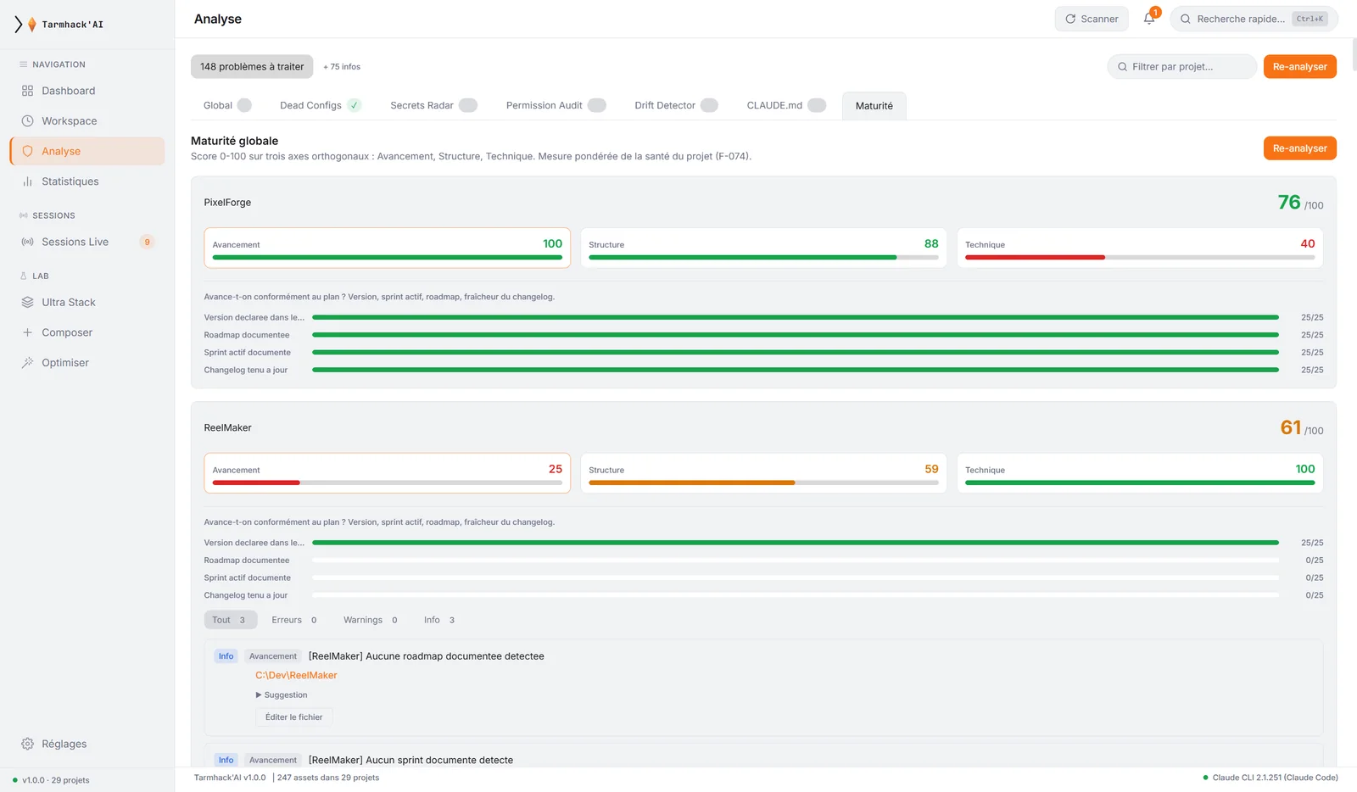Image resolution: width=1357 pixels, height=792 pixels.
Task: Expand Suggestion under roadmap documentee issue
Action: coord(282,695)
